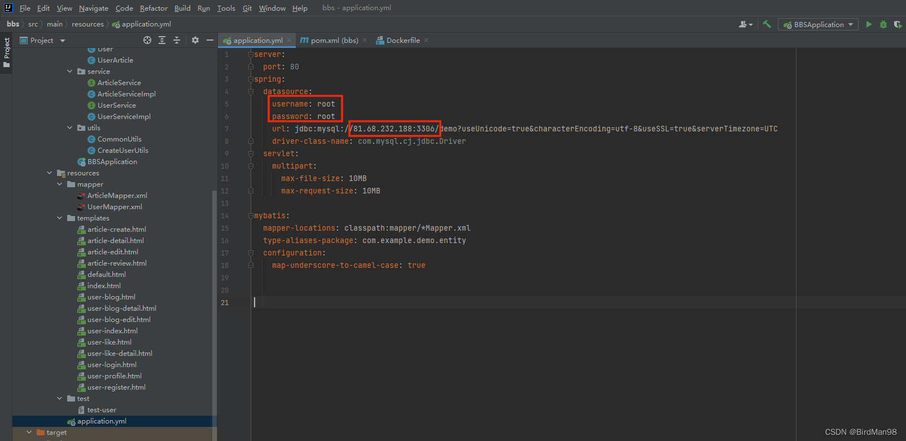Screen dimensions: 906x441
Task: Open the Git menu
Action: [x=247, y=8]
